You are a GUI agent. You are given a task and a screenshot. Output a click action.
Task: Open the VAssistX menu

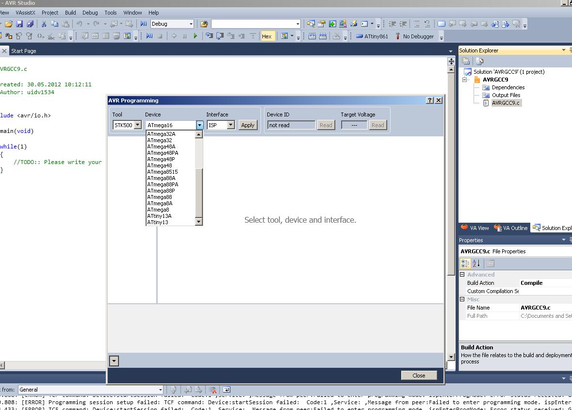point(25,13)
